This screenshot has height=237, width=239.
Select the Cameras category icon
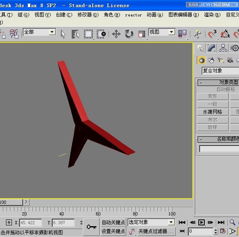click(x=230, y=60)
